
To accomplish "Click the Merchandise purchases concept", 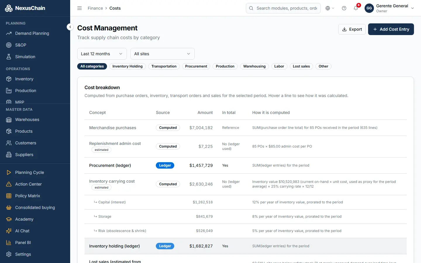I will pyautogui.click(x=113, y=128).
